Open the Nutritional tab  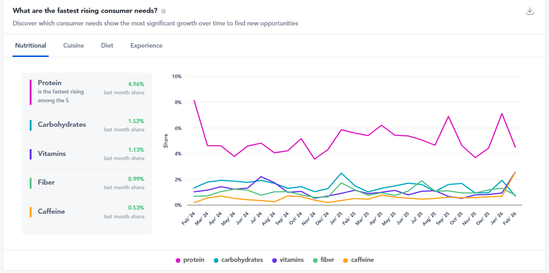coord(31,45)
